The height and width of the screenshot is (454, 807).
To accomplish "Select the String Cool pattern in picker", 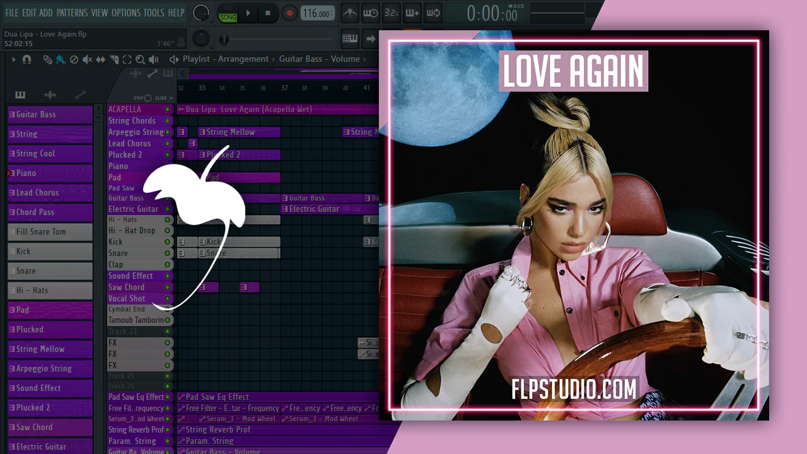I will point(50,154).
